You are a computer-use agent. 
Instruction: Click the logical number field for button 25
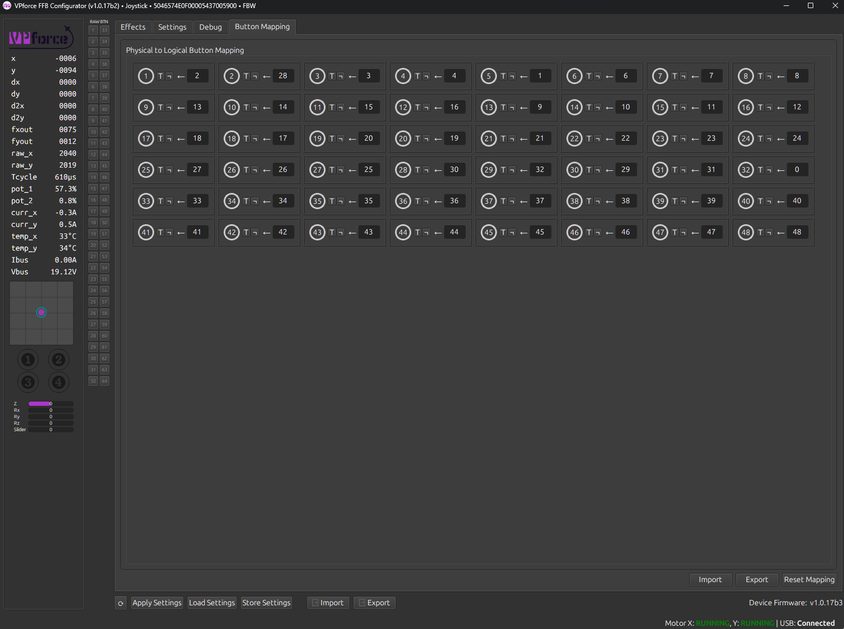(x=197, y=170)
